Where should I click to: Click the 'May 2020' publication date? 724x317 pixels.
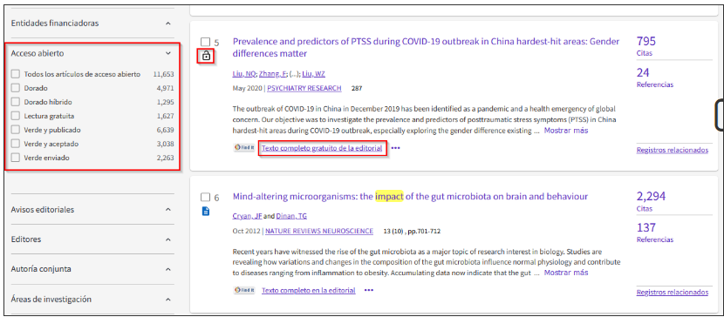point(247,88)
